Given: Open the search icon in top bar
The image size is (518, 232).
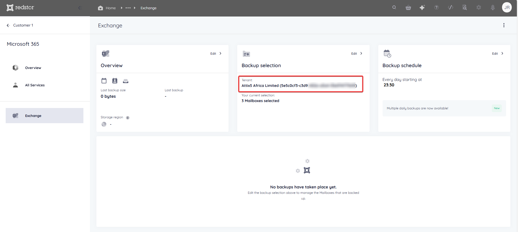Looking at the screenshot, I should coord(394,8).
